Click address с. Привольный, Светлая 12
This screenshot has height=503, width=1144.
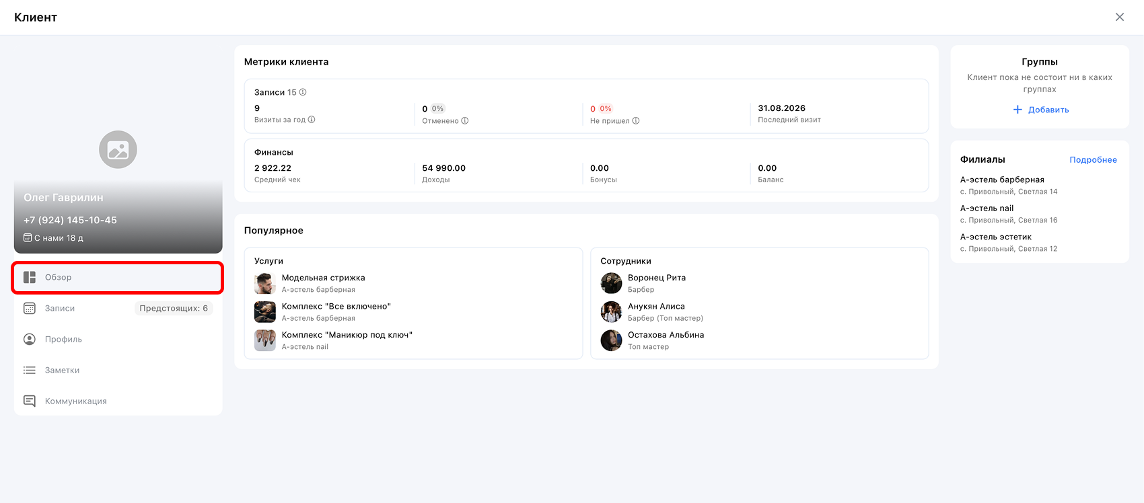tap(1009, 249)
